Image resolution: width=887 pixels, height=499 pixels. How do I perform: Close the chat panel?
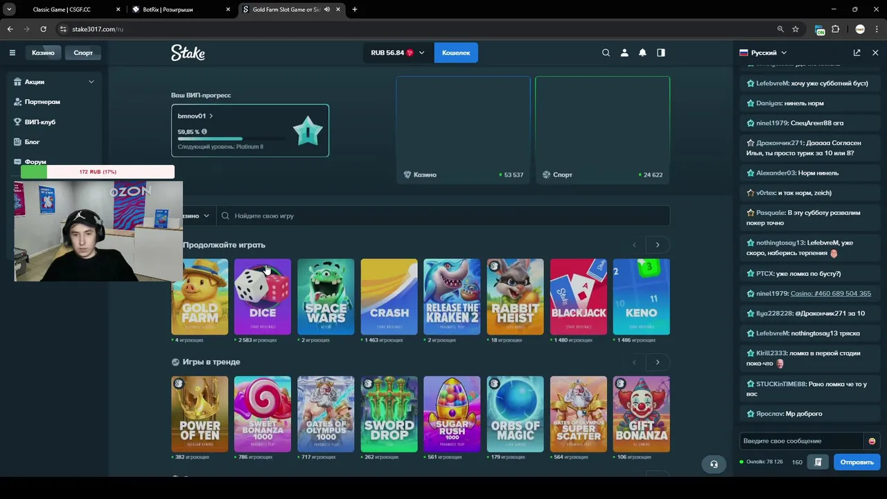[x=875, y=53]
